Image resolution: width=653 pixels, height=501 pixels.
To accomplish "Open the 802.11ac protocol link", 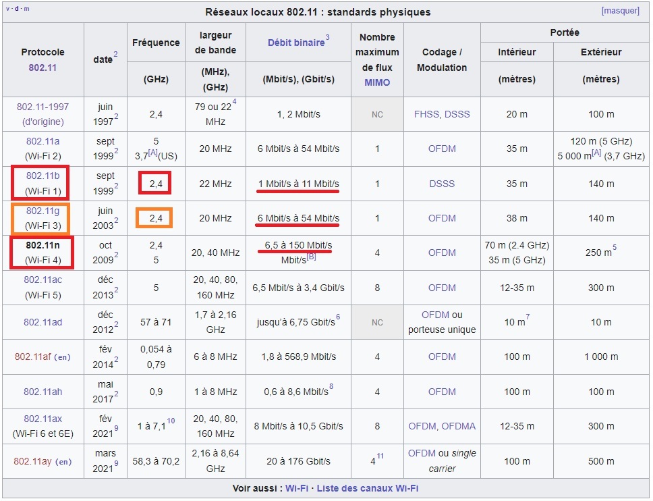I will click(42, 280).
